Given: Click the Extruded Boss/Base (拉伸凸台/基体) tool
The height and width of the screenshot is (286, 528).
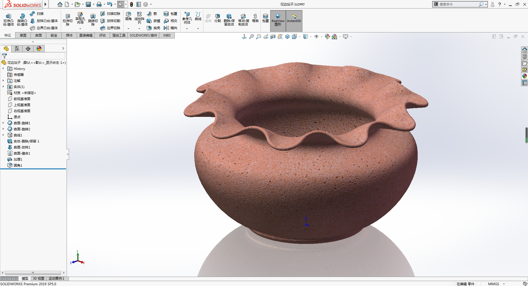Looking at the screenshot, I should click(x=9, y=20).
